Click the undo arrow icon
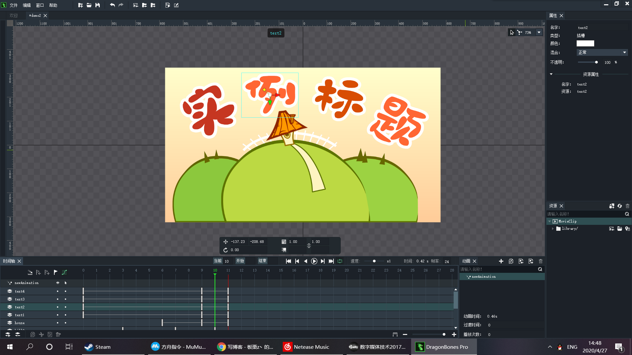Screen dimensions: 632x355 tap(112, 5)
